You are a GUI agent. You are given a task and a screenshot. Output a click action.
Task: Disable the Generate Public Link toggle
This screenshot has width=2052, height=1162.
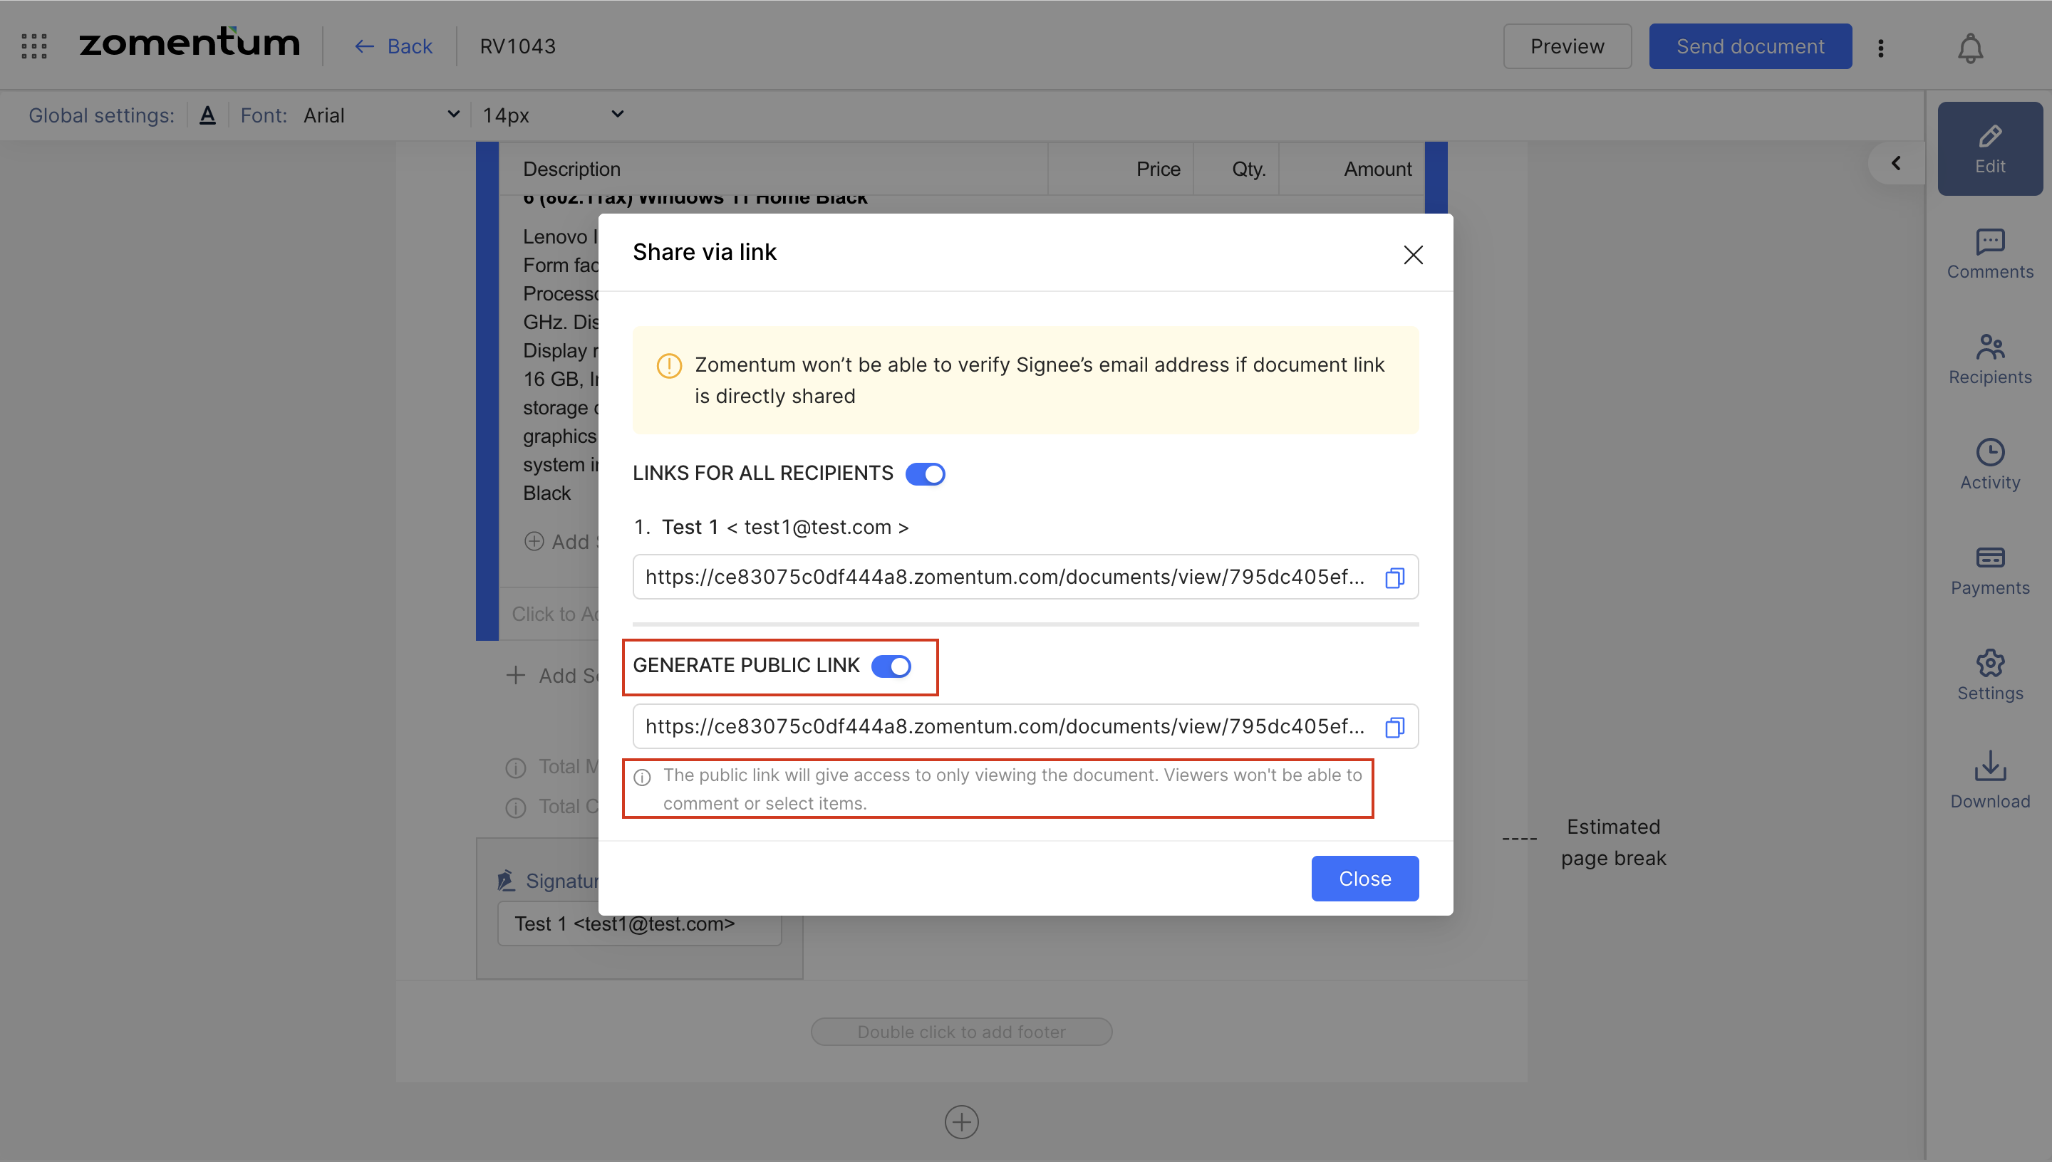890,666
